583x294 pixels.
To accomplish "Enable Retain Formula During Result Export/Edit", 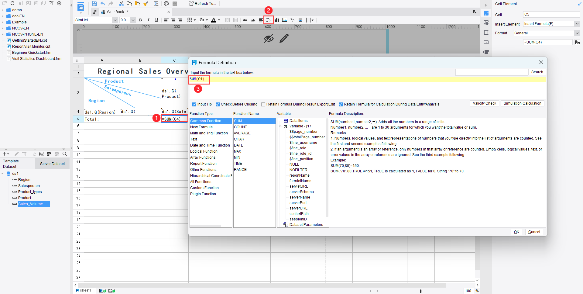I will [263, 104].
